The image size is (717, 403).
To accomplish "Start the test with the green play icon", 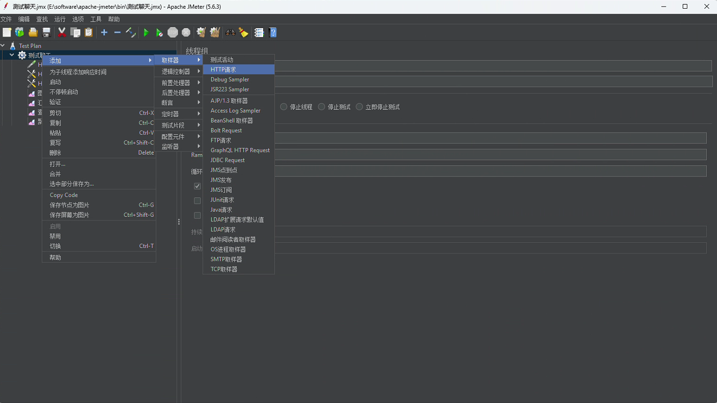I will pyautogui.click(x=146, y=32).
